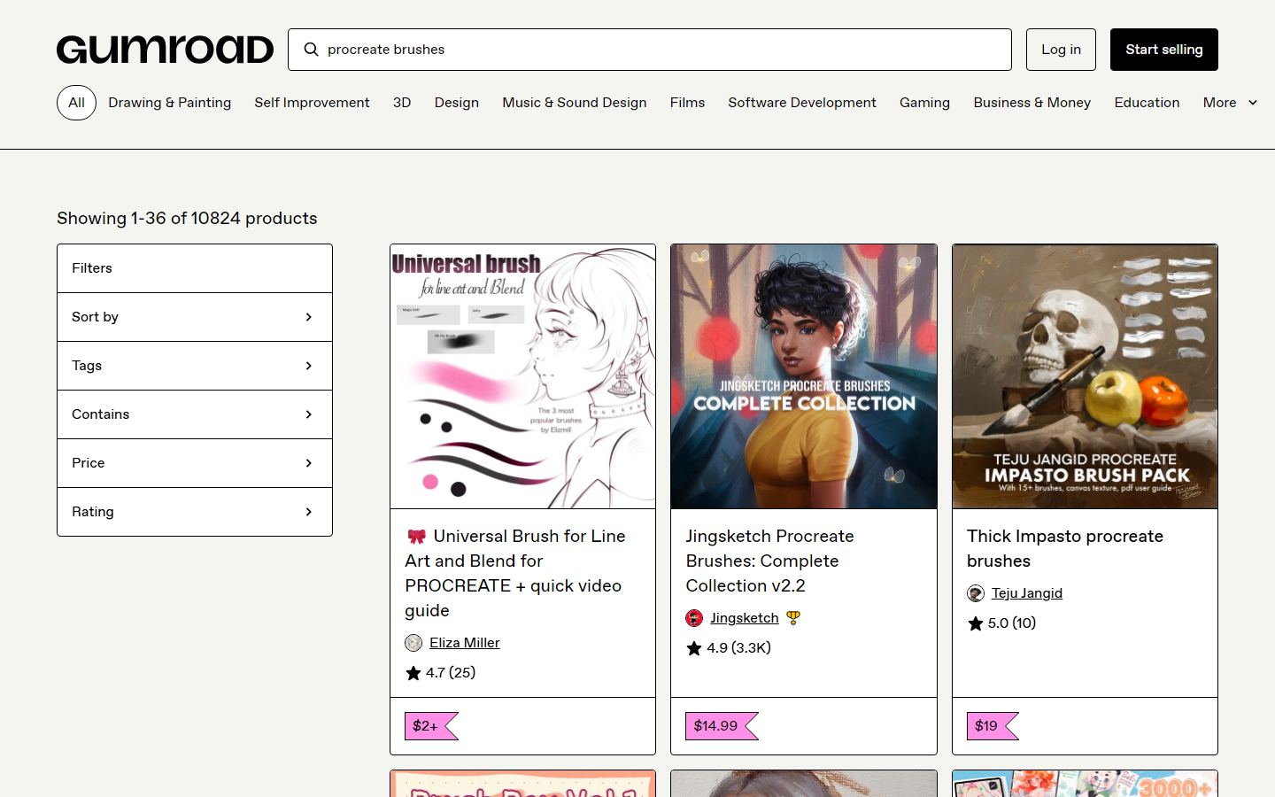Click the star icon next to 4.9 rating
This screenshot has width=1275, height=797.
point(694,648)
